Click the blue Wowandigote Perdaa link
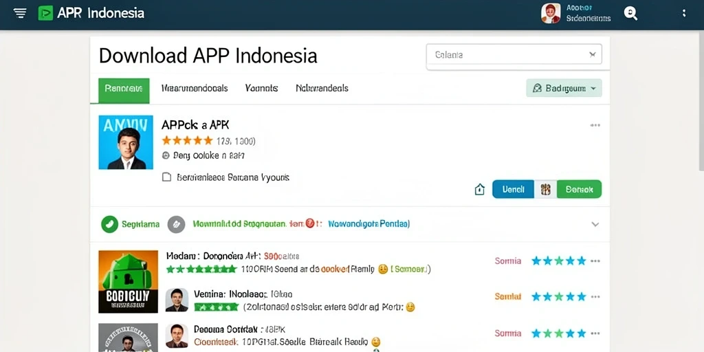 [x=368, y=223]
